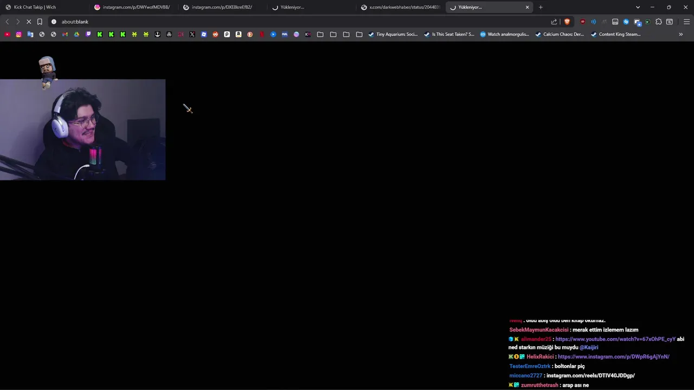Click username TesterEmreOztrk in chat

tap(530, 366)
